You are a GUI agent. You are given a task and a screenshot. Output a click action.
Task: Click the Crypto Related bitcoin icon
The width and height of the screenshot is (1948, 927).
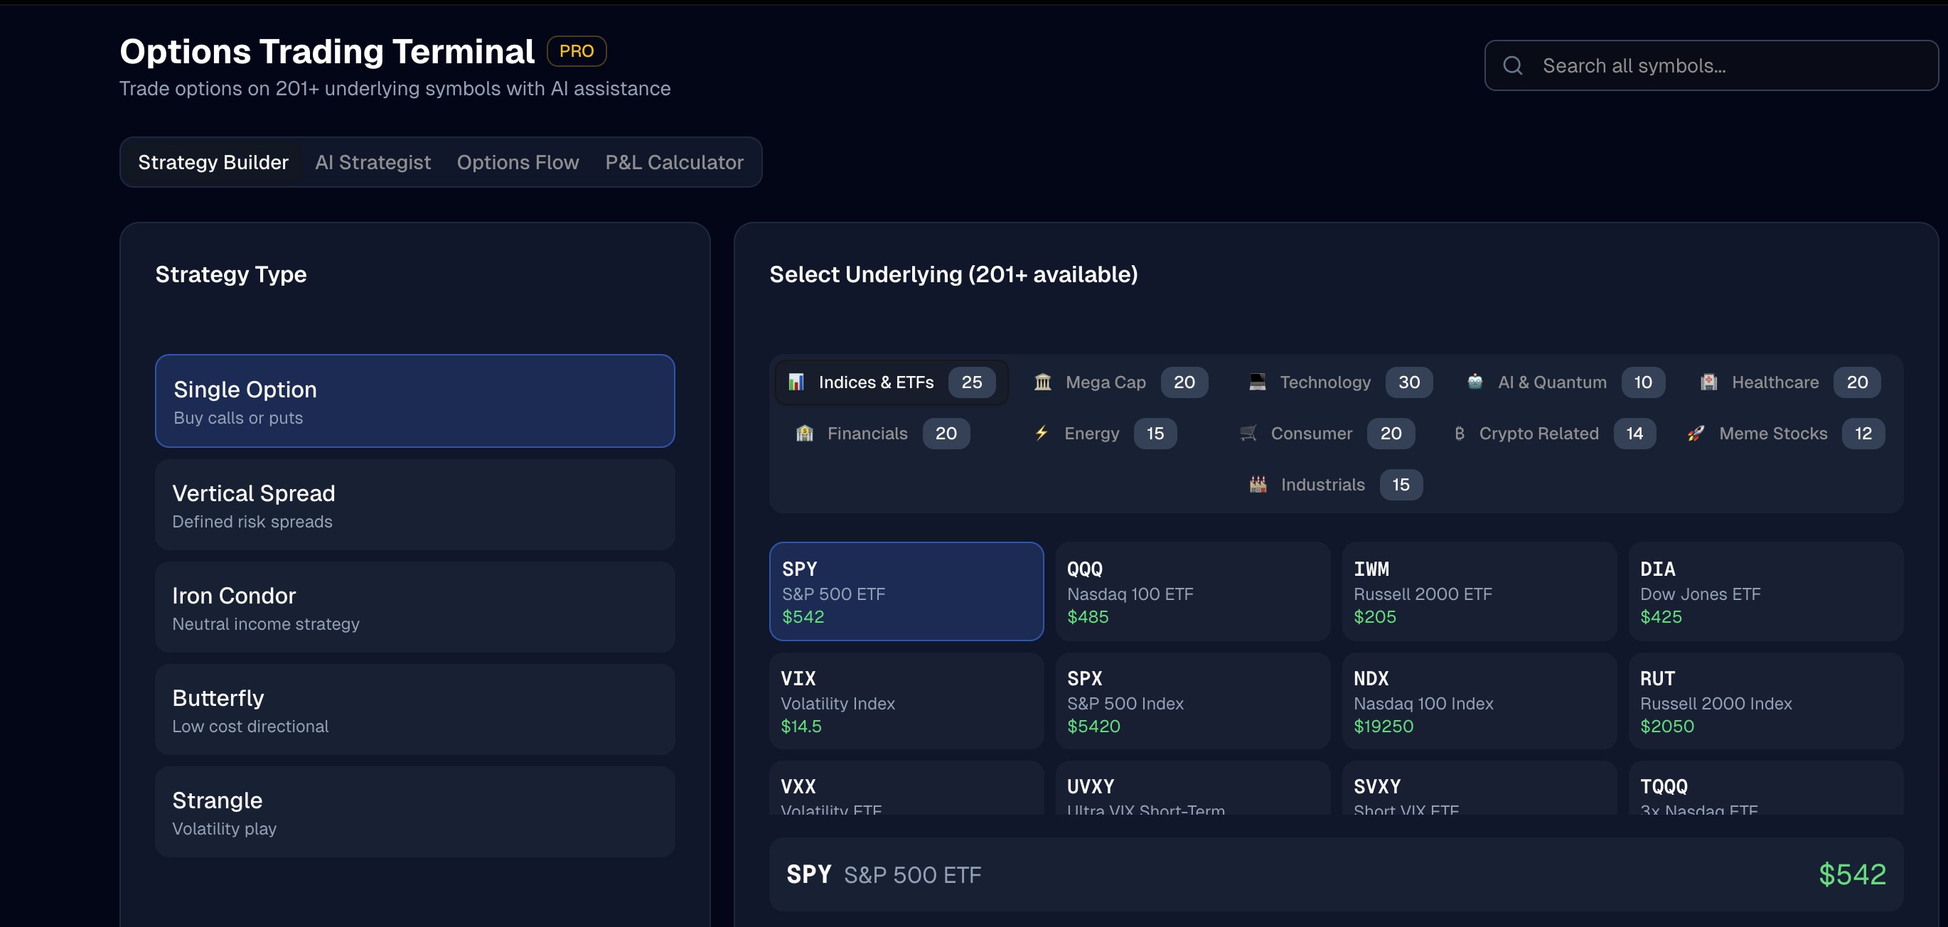(x=1459, y=433)
